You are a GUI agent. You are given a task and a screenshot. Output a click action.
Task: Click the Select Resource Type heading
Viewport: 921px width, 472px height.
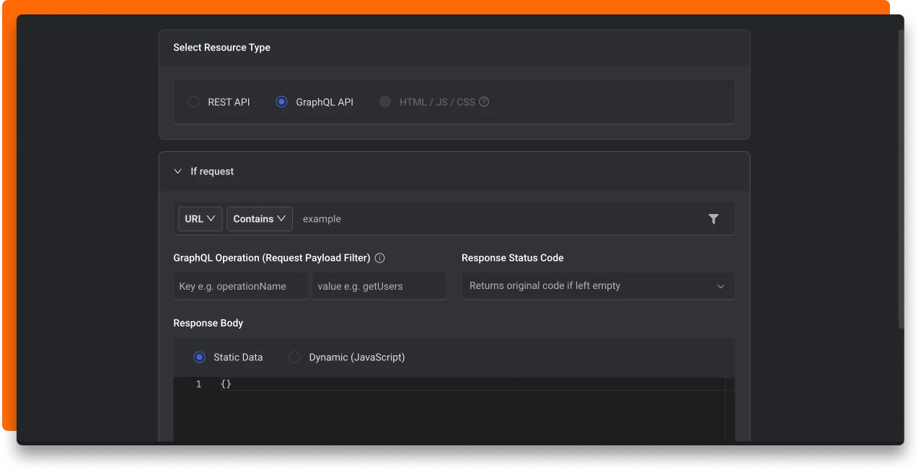tap(221, 48)
